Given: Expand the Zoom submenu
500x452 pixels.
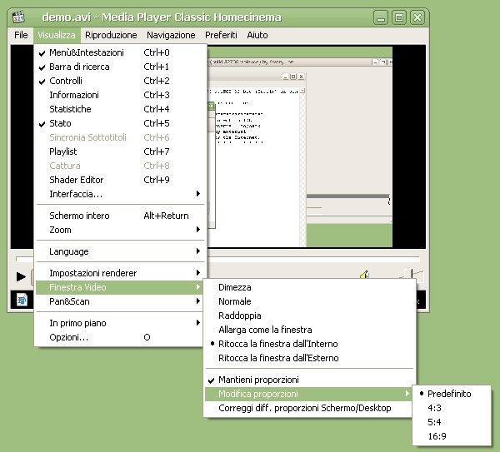Looking at the screenshot, I should [x=61, y=230].
